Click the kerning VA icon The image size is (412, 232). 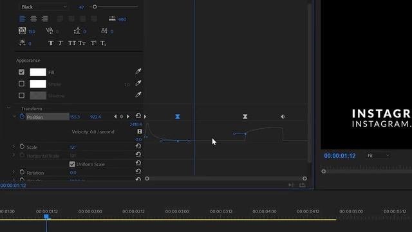[50, 30]
